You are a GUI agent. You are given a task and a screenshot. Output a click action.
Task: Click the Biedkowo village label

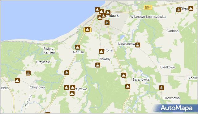(x=168, y=67)
